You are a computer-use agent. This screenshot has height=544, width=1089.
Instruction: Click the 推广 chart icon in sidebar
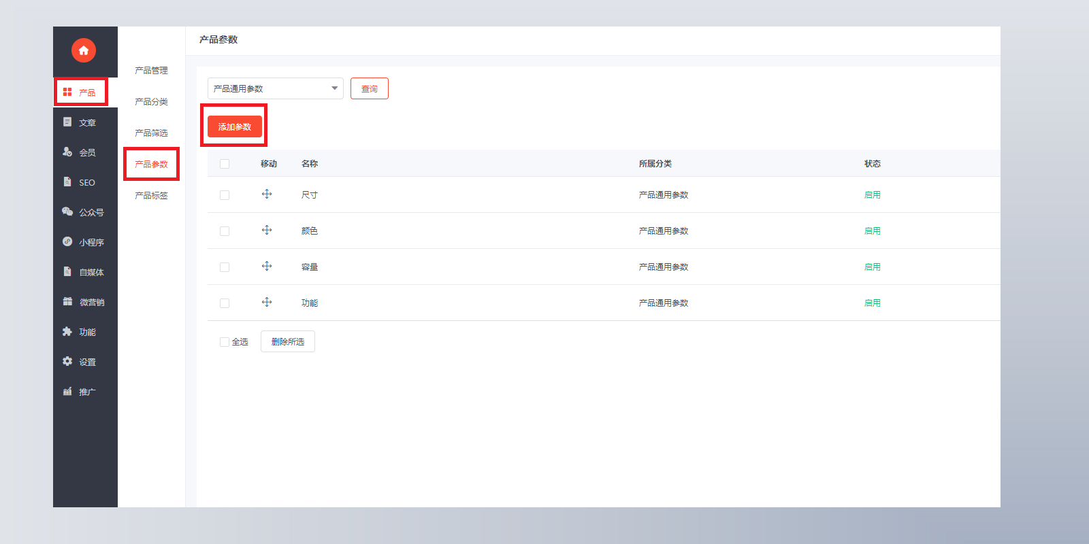pyautogui.click(x=67, y=391)
